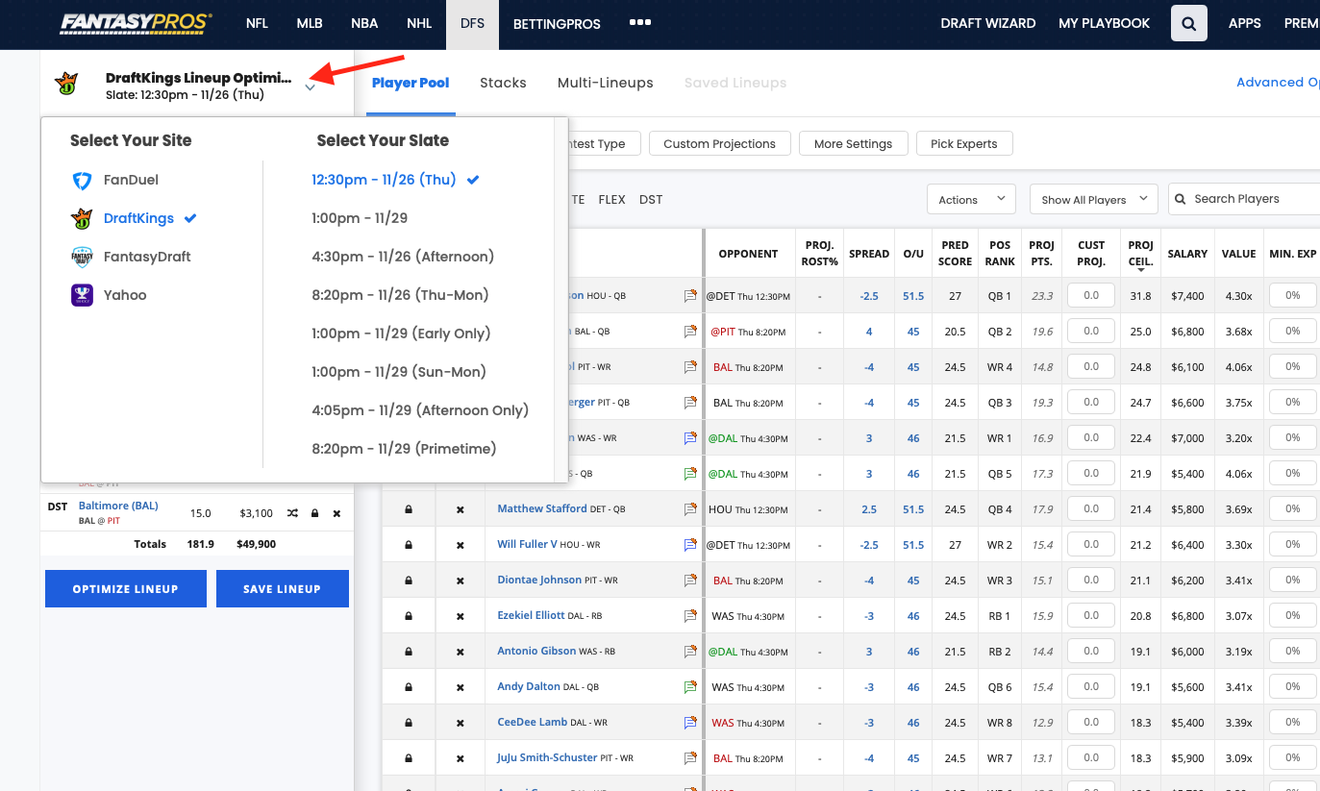Image resolution: width=1320 pixels, height=791 pixels.
Task: Lock Will Fuller V in player pool
Action: (409, 545)
